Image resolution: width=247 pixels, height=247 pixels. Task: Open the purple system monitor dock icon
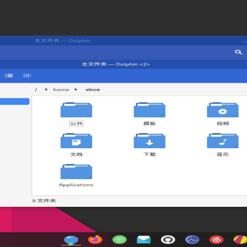tap(192, 240)
